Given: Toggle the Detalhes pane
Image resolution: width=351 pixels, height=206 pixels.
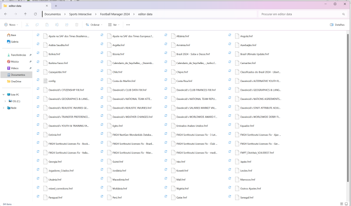Looking at the screenshot, I should [337, 25].
